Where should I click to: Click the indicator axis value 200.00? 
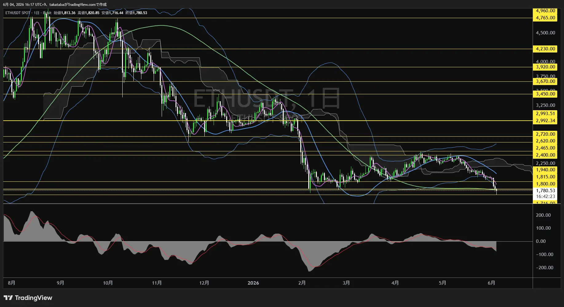point(543,215)
